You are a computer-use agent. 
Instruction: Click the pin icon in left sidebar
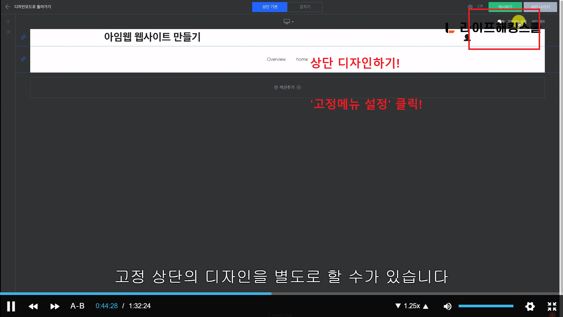[8, 32]
